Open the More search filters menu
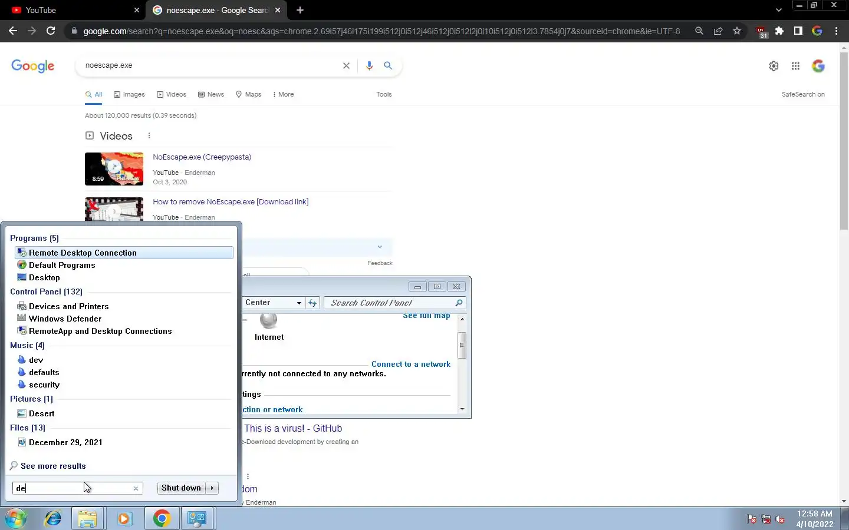Image resolution: width=849 pixels, height=530 pixels. pyautogui.click(x=283, y=94)
